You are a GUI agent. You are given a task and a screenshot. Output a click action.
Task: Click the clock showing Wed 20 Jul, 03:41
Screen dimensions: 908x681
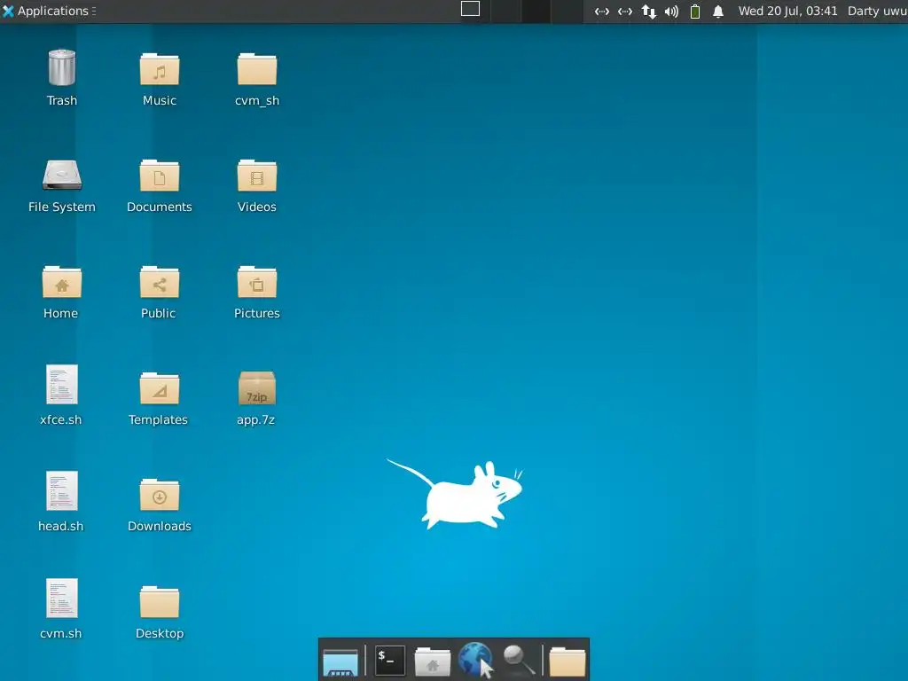click(787, 11)
